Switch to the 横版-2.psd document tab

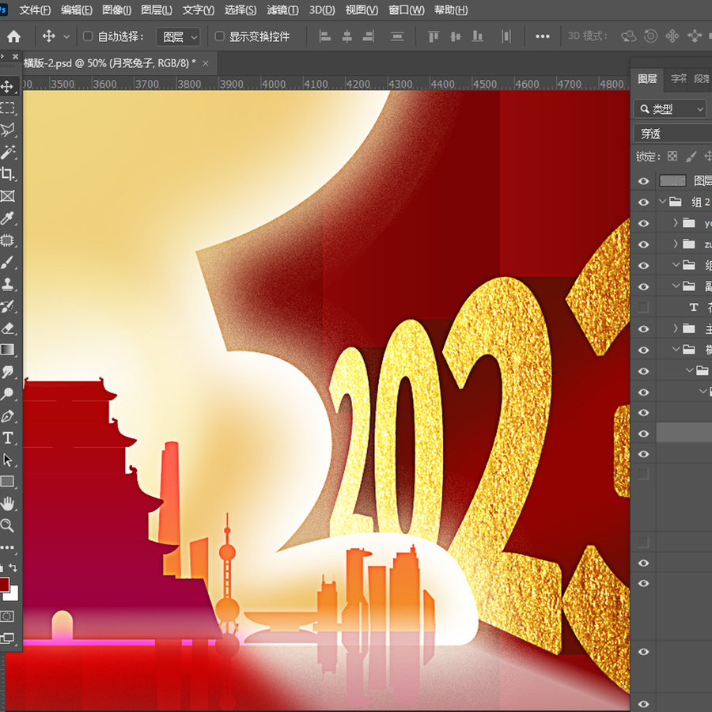109,63
